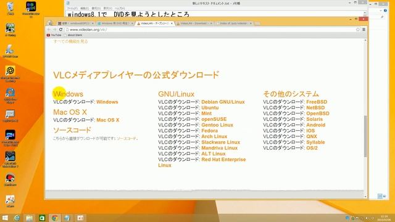The width and height of the screenshot is (395, 222).
Task: Open Notepad's 書式 menu
Action: [96, 8]
